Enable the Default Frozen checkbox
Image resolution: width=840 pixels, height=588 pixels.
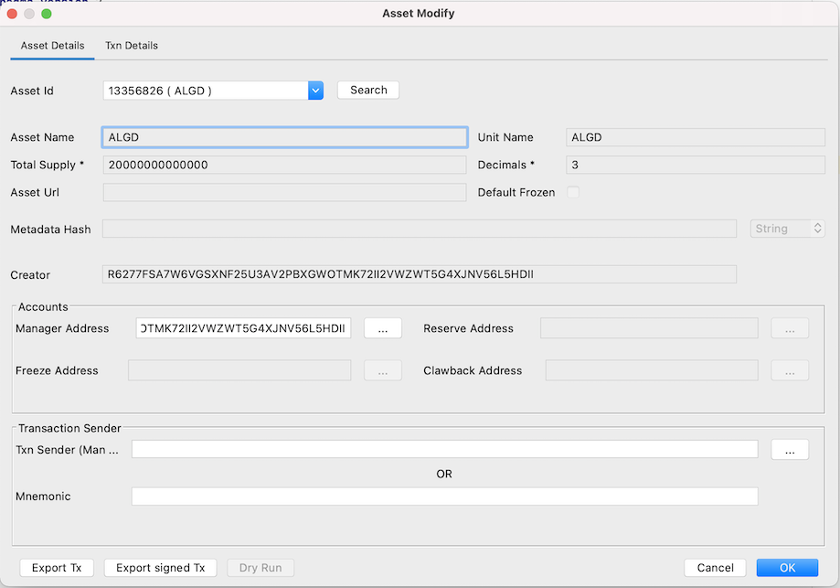click(573, 192)
